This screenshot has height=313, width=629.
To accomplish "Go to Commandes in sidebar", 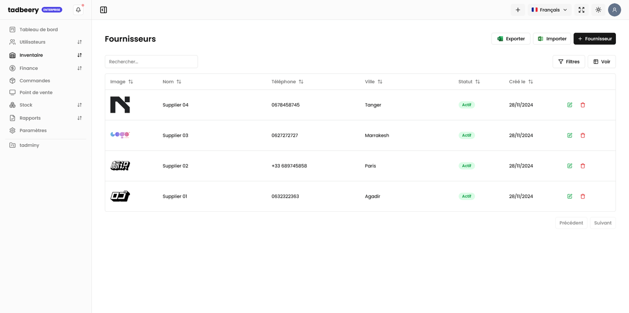I will click(35, 81).
